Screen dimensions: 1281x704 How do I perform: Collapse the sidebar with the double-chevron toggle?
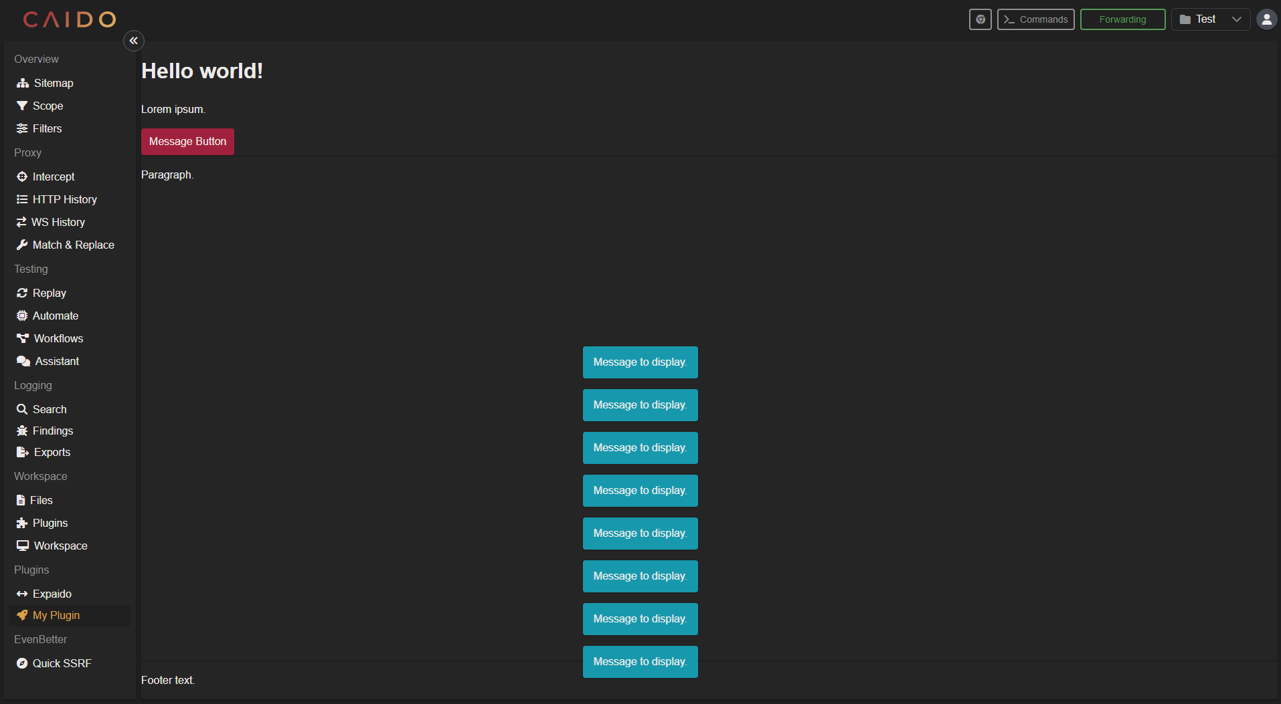(x=133, y=41)
